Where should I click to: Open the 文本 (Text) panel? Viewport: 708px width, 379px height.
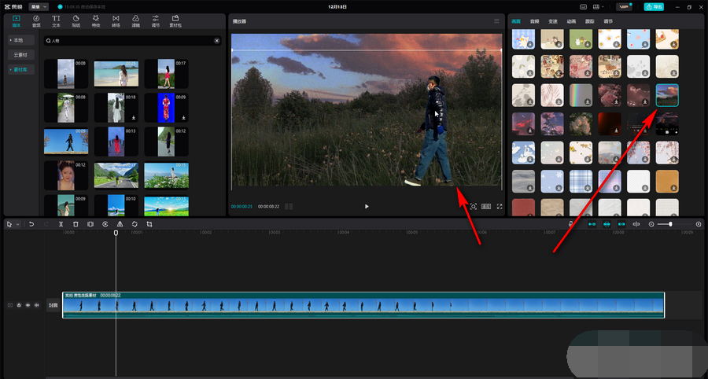pos(56,20)
